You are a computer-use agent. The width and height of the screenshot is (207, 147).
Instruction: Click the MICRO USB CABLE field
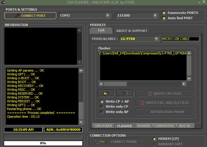point(181,39)
